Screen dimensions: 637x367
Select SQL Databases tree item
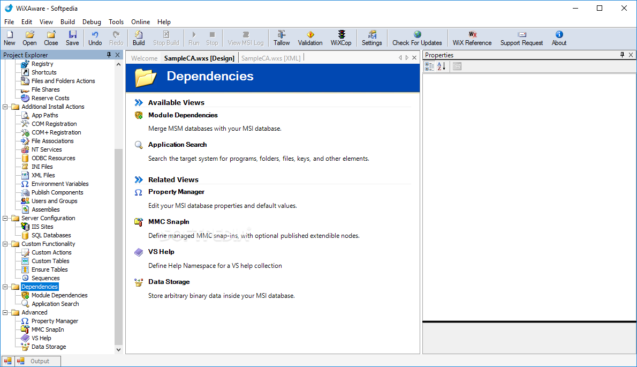coord(51,235)
